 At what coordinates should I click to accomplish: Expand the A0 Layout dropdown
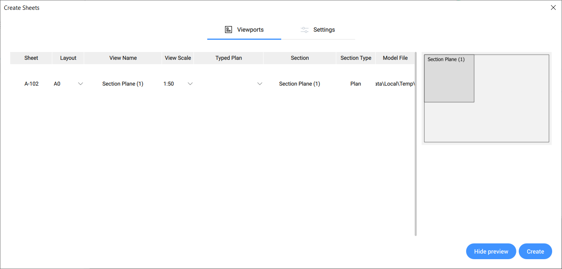tap(80, 84)
